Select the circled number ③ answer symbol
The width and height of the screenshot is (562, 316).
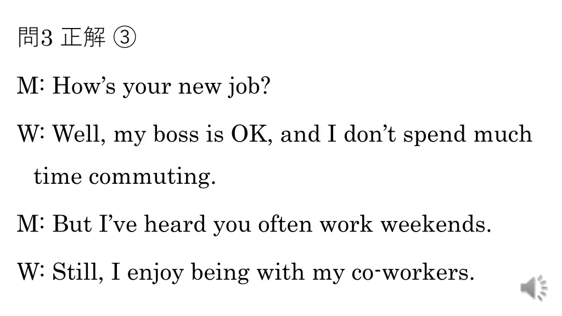coord(125,37)
